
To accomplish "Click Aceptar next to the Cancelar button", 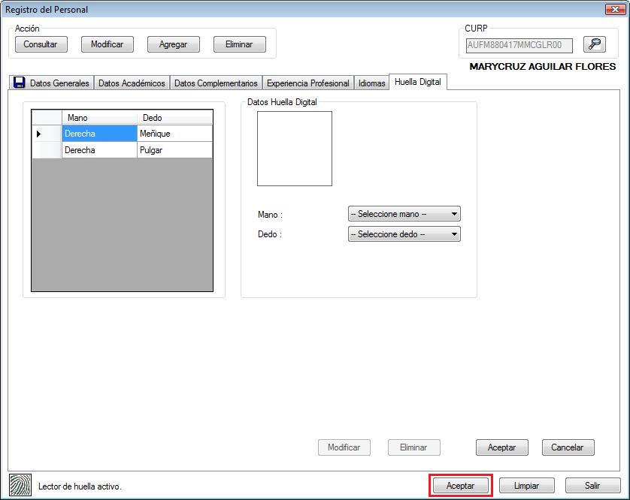I will click(x=502, y=447).
